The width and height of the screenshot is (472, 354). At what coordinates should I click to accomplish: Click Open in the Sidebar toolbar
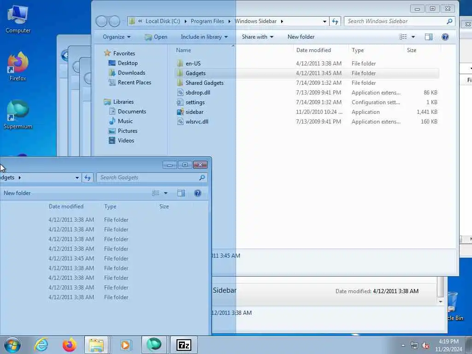click(x=156, y=37)
